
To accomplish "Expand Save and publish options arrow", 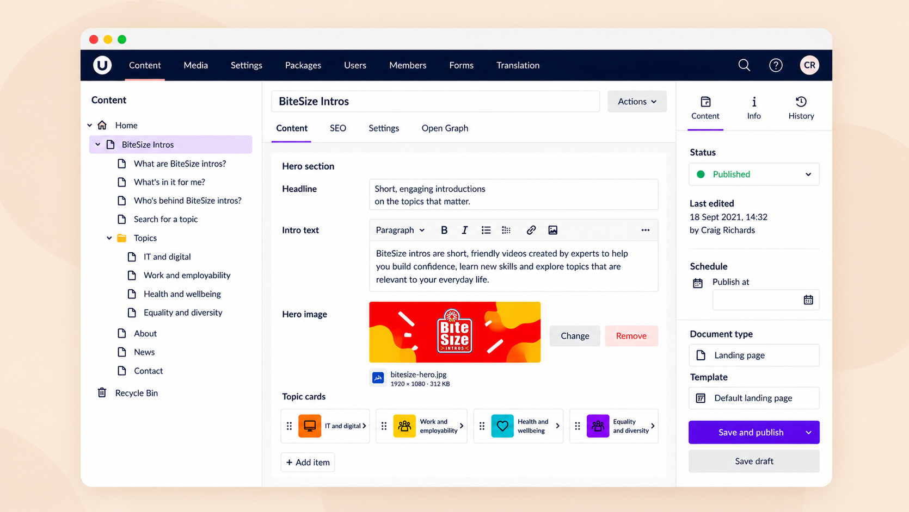I will [x=808, y=433].
